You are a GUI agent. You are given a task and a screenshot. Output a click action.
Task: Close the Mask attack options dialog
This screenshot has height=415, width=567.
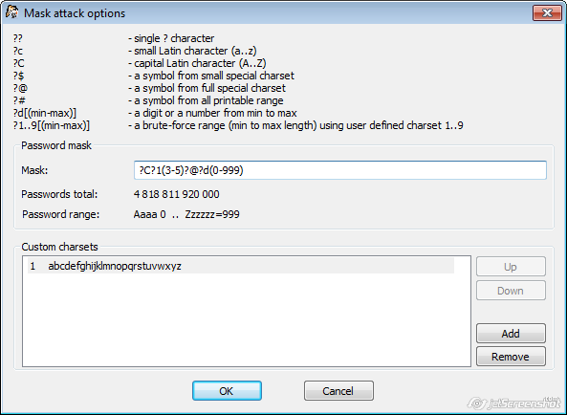(547, 13)
